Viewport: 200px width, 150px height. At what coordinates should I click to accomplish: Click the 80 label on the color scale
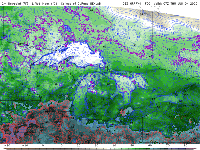click(x=186, y=145)
